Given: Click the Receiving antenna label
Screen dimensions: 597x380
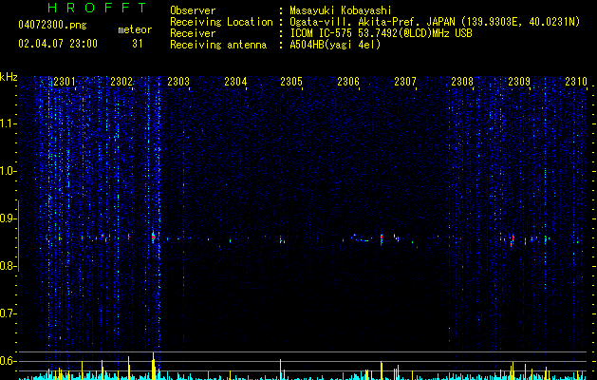Looking at the screenshot, I should pos(218,45).
